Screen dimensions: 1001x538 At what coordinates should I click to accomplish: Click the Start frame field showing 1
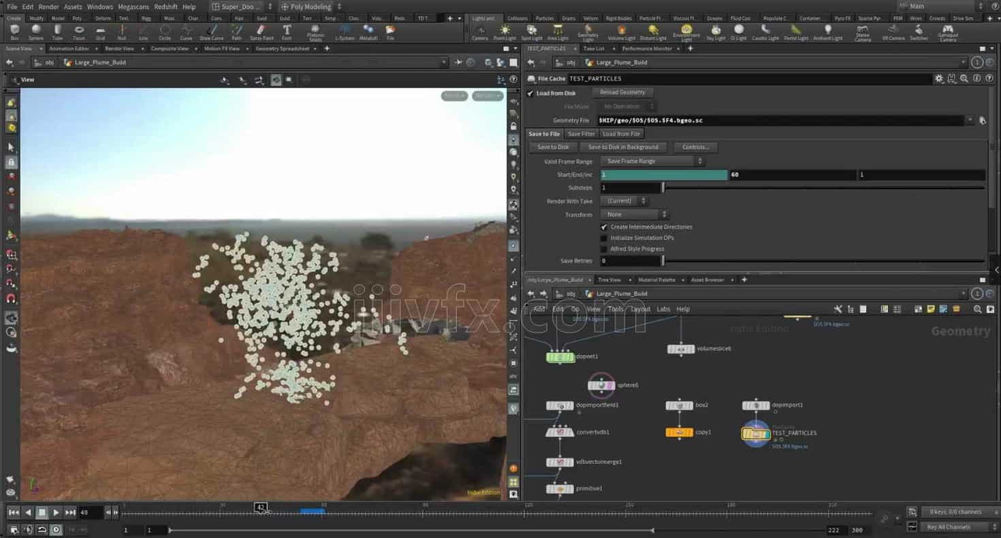(664, 175)
